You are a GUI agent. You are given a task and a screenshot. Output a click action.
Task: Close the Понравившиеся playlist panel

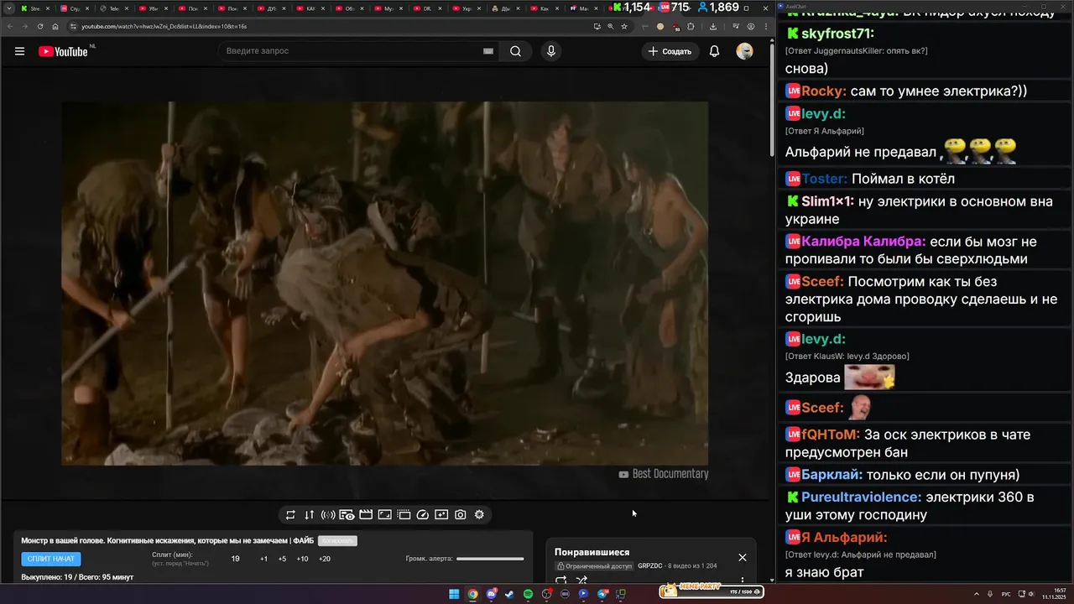[742, 557]
